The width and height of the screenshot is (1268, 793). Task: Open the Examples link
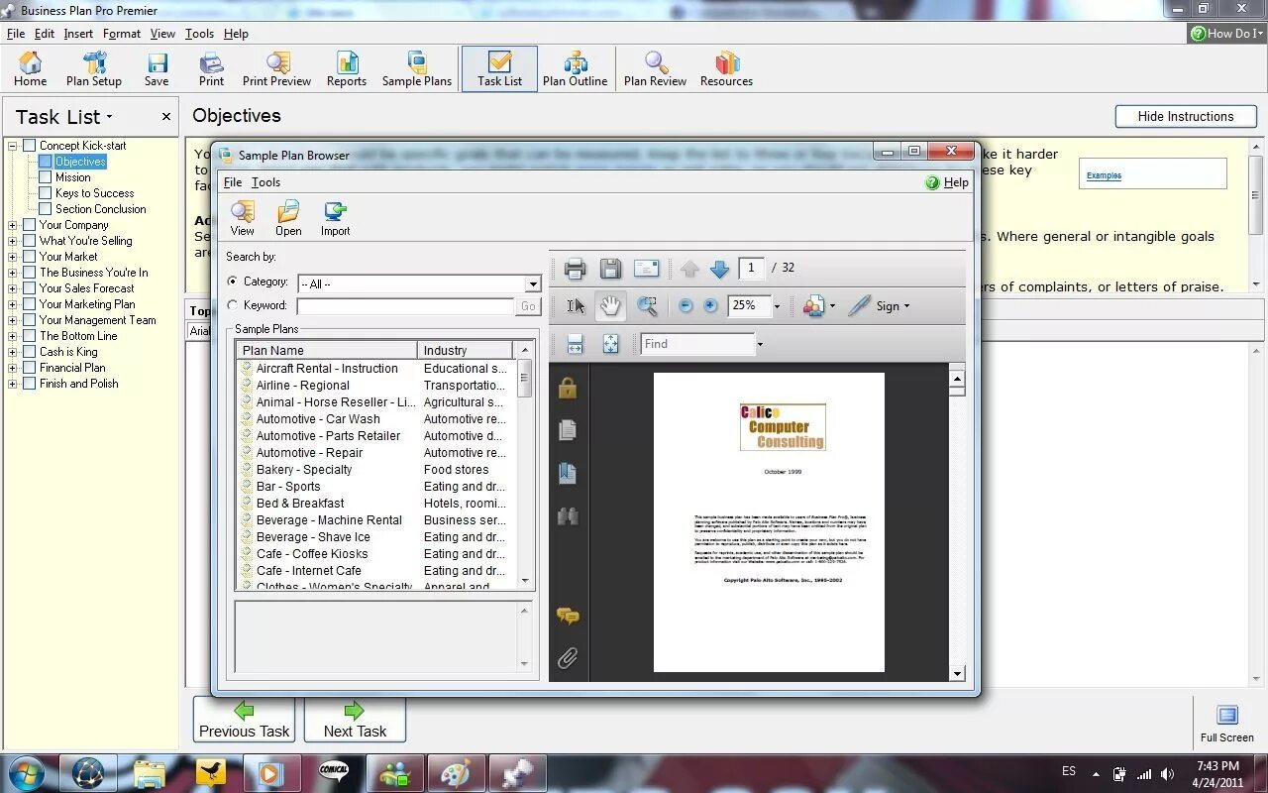pos(1104,175)
